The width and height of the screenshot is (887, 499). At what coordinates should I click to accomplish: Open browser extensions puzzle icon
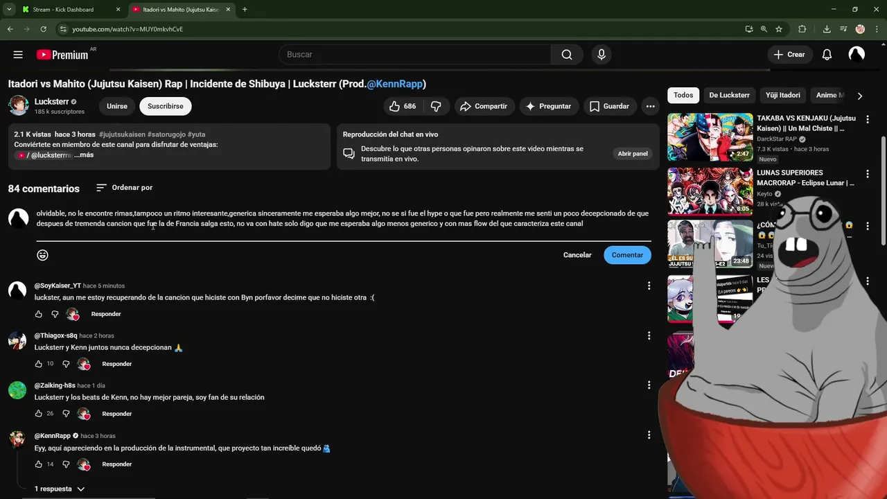pos(802,29)
